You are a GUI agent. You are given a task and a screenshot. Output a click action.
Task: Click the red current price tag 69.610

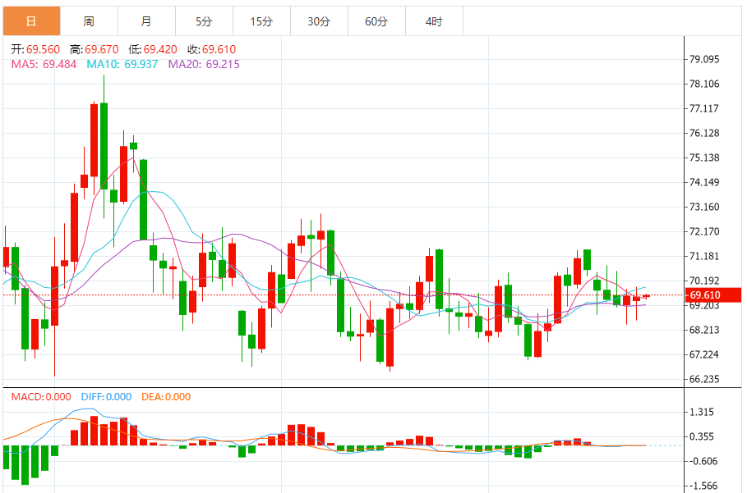(x=713, y=294)
